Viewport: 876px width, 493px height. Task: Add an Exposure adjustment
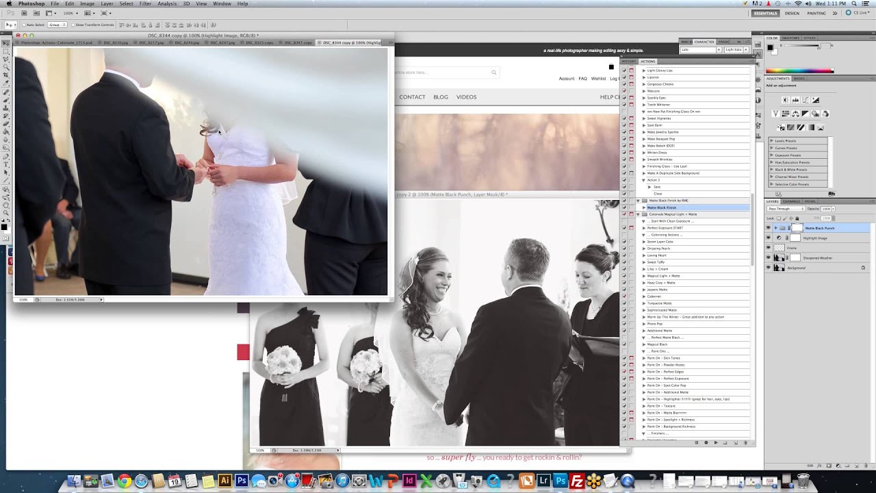[815, 100]
